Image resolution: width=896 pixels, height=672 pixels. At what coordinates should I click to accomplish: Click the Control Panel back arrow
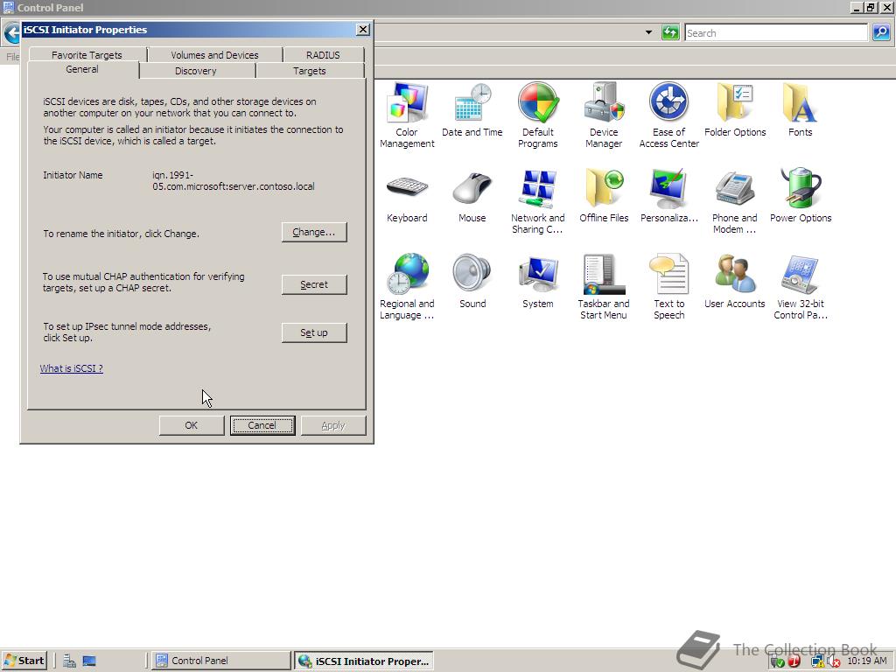coord(10,33)
